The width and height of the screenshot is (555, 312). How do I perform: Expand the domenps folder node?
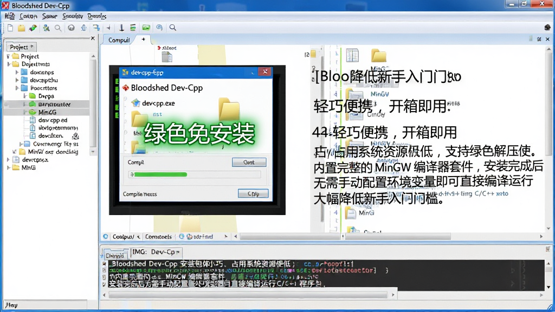coord(17,72)
